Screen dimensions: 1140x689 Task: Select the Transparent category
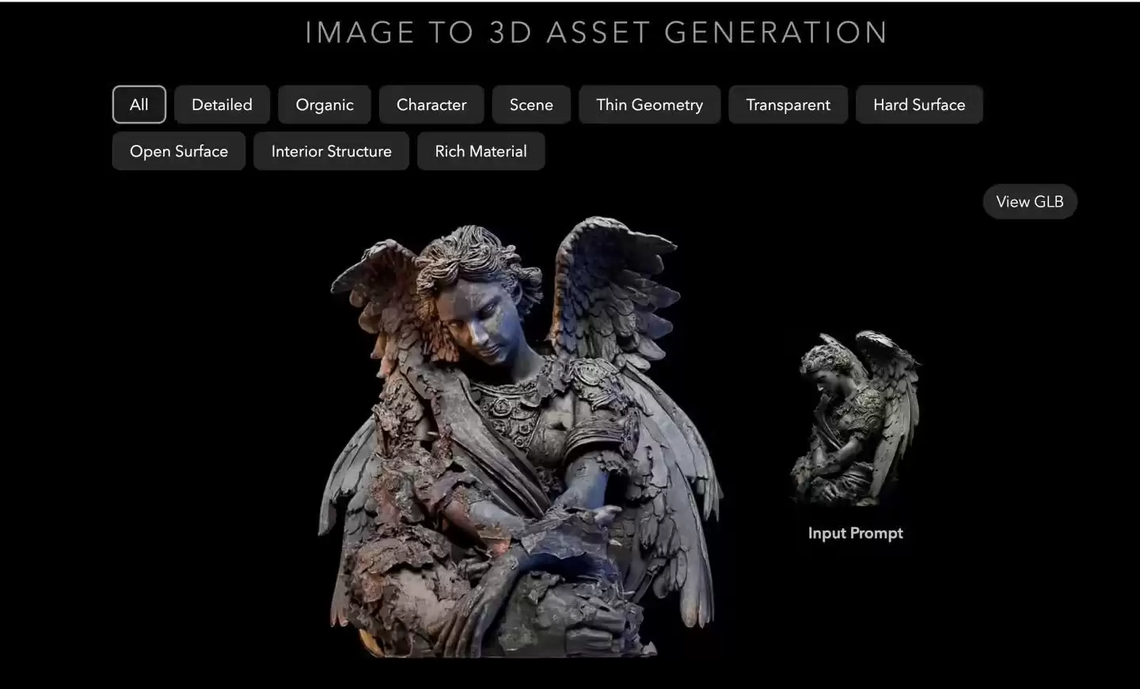pyautogui.click(x=788, y=105)
